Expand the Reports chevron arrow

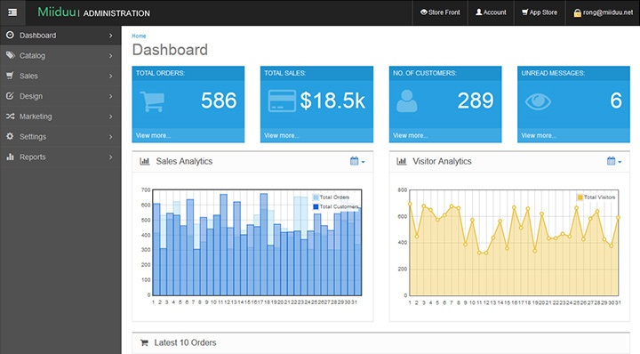coord(110,157)
